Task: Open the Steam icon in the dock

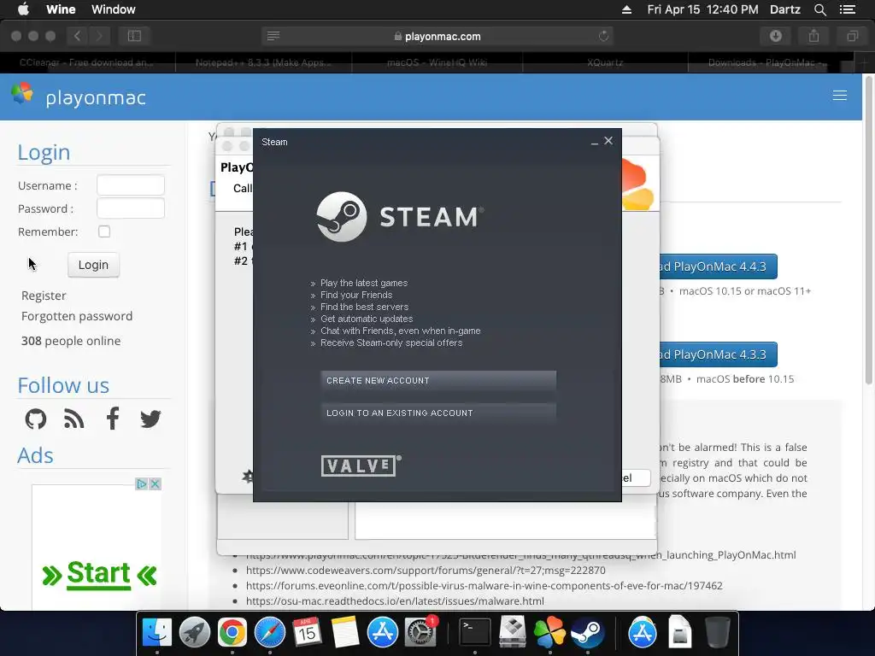Action: pos(587,633)
